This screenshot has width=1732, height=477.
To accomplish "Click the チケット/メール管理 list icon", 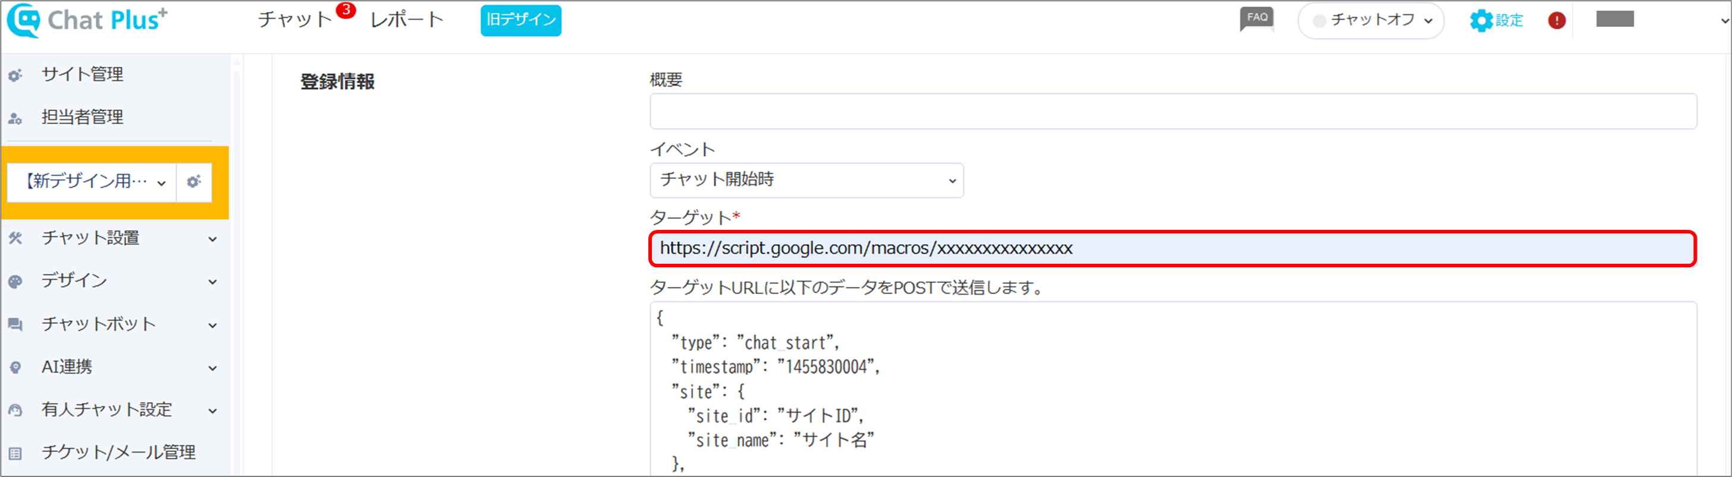I will (15, 453).
